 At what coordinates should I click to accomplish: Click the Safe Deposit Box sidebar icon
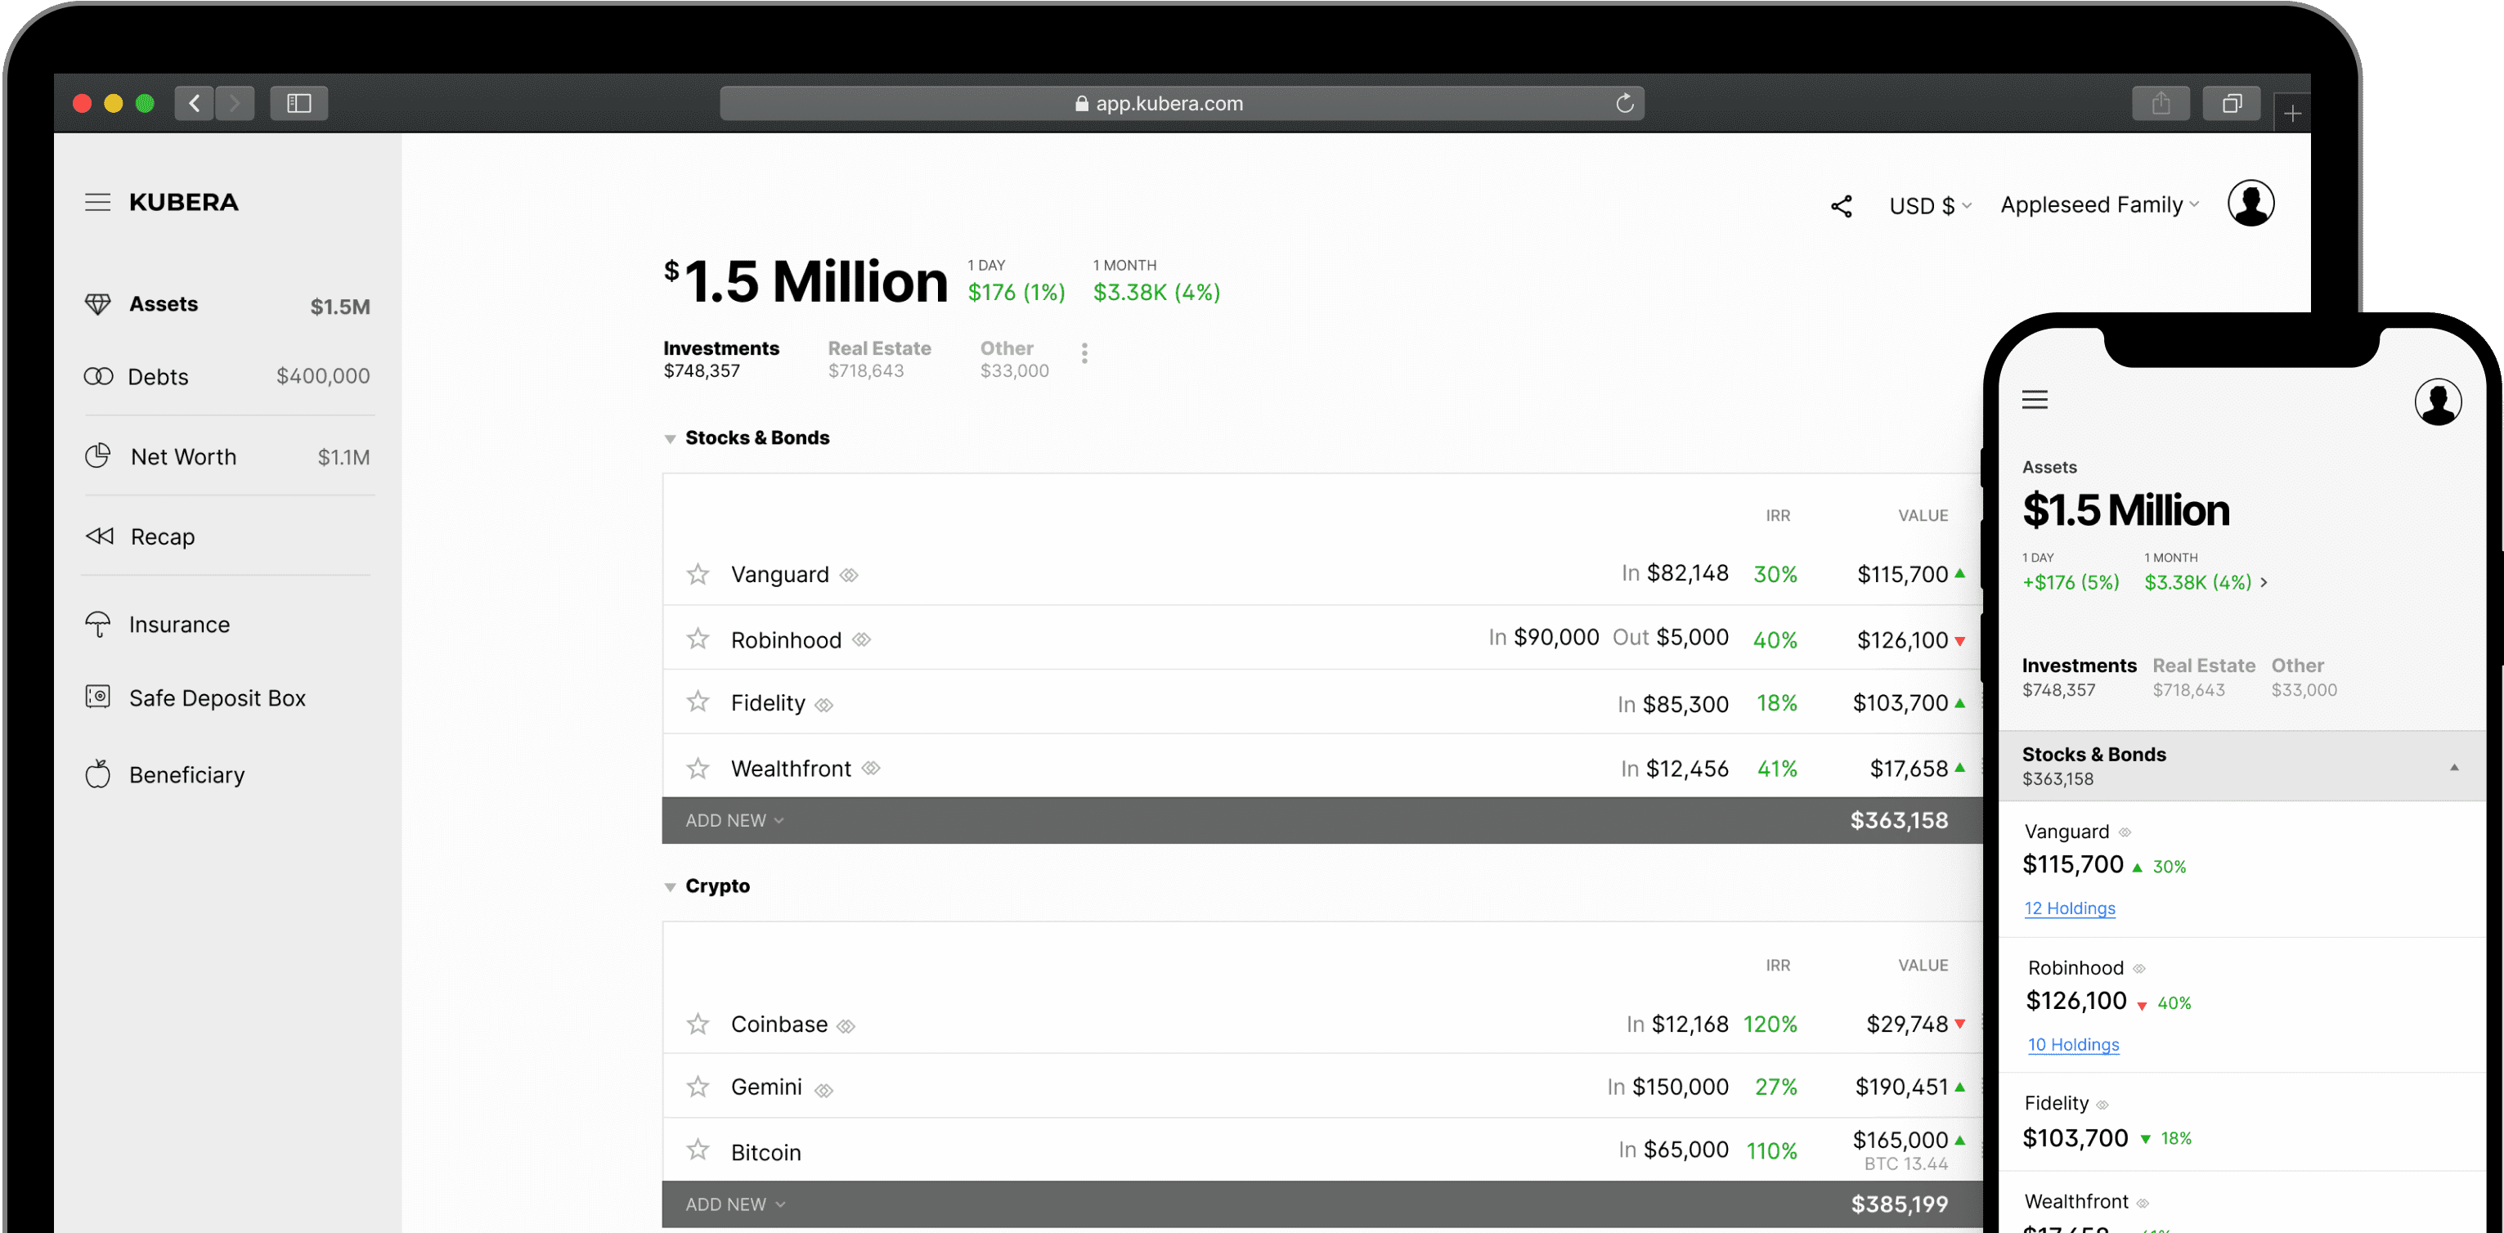pyautogui.click(x=97, y=697)
